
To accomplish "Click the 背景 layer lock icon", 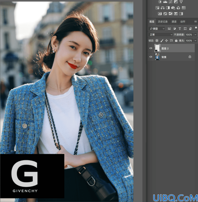I will [190, 57].
